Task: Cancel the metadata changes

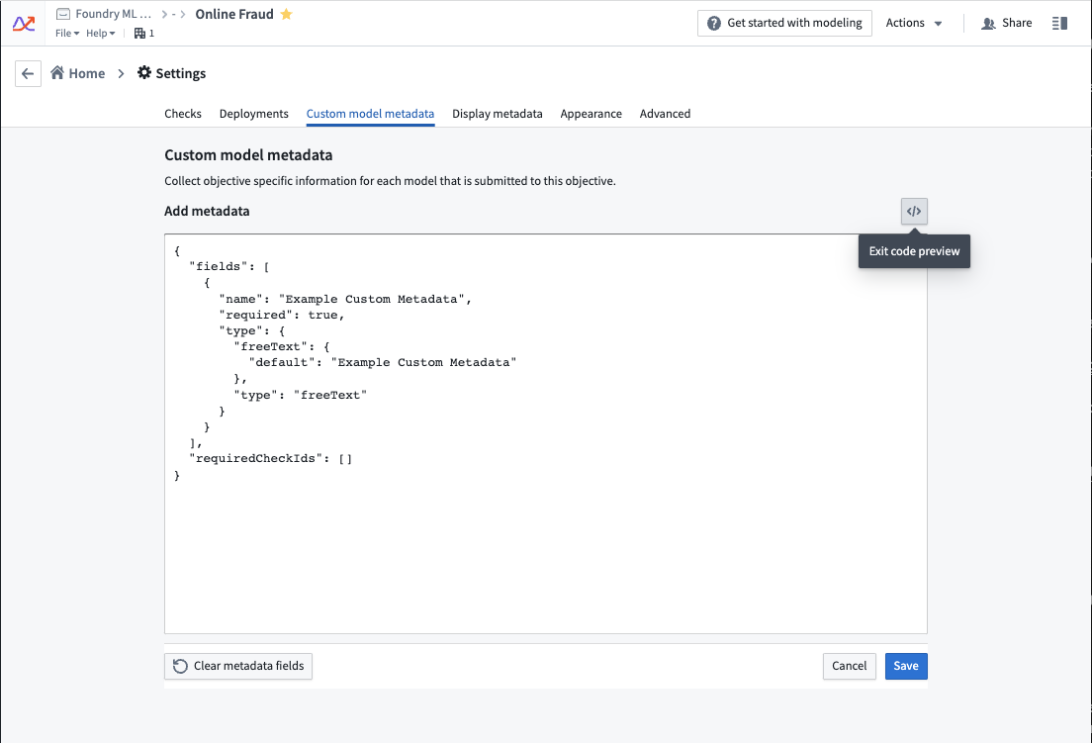Action: (x=849, y=666)
